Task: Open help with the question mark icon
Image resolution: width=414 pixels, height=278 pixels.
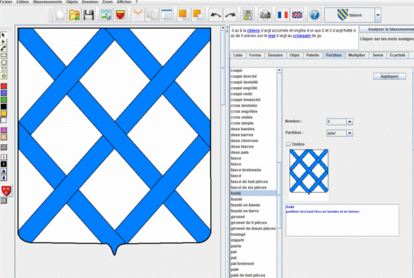Action: [x=315, y=14]
